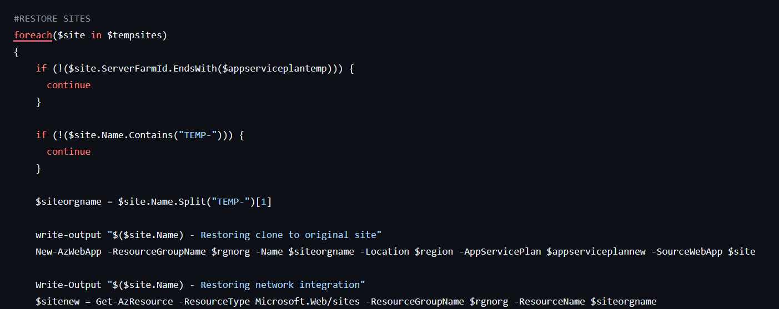Viewport: 779px width, 309px height.
Task: Click the underlined foreach keyword
Action: [33, 35]
